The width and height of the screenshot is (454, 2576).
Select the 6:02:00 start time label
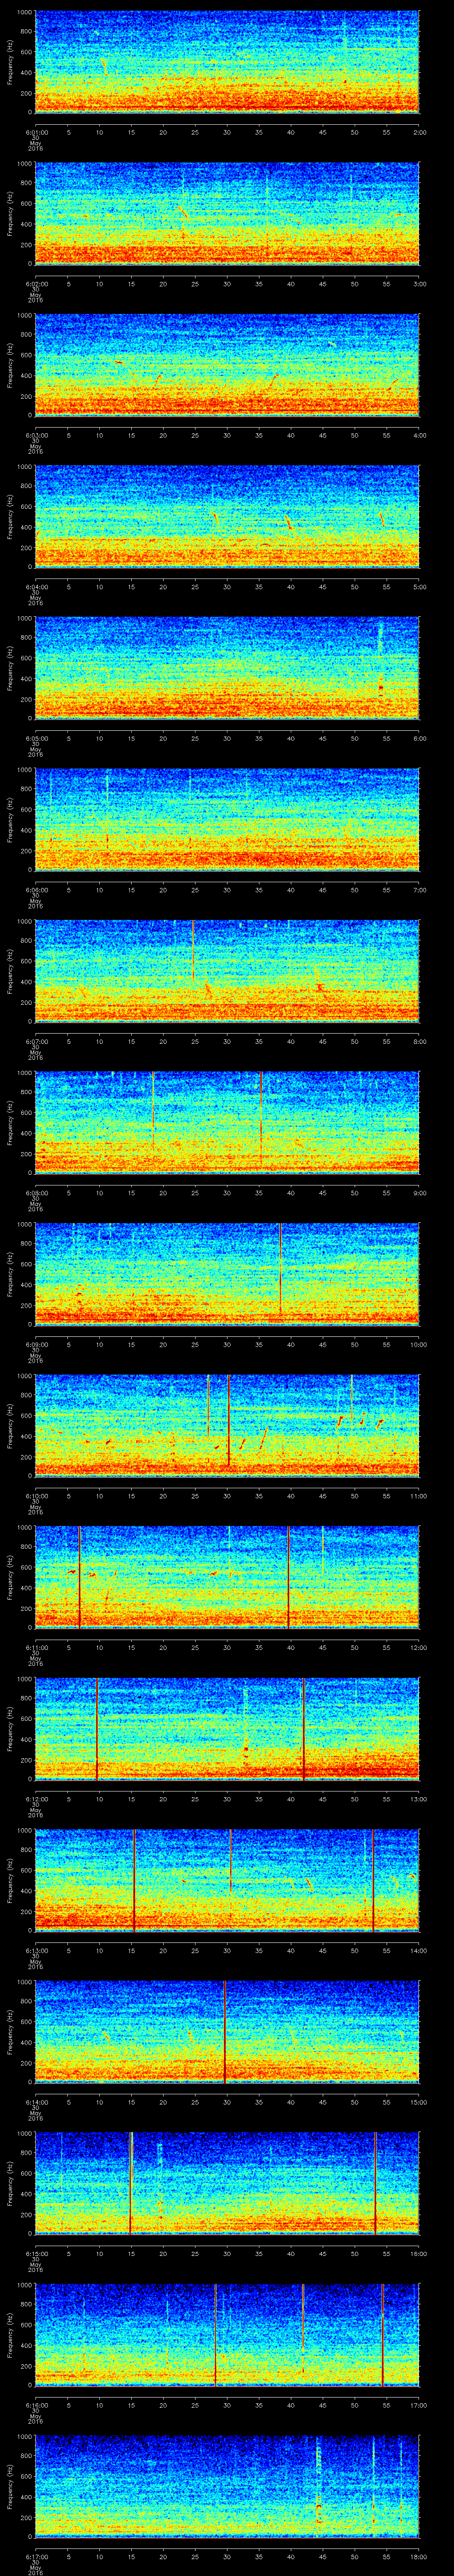pos(36,284)
